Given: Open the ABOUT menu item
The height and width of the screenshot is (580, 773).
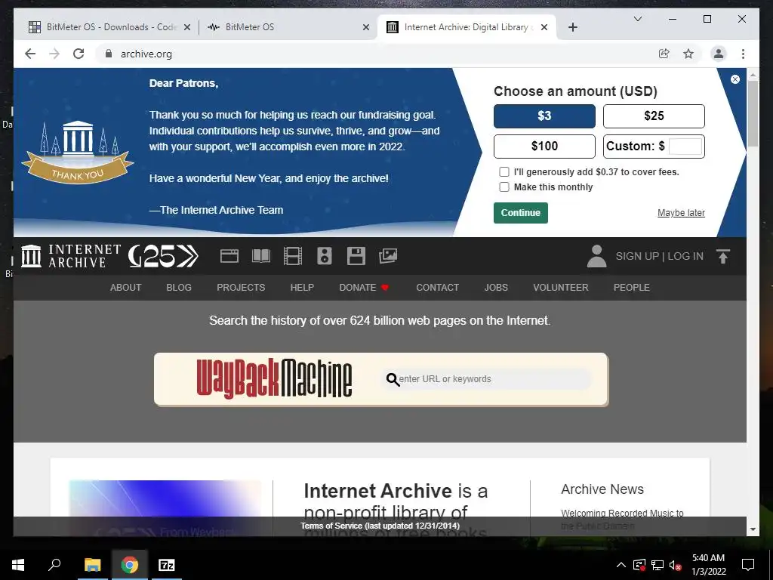Looking at the screenshot, I should click(x=125, y=288).
